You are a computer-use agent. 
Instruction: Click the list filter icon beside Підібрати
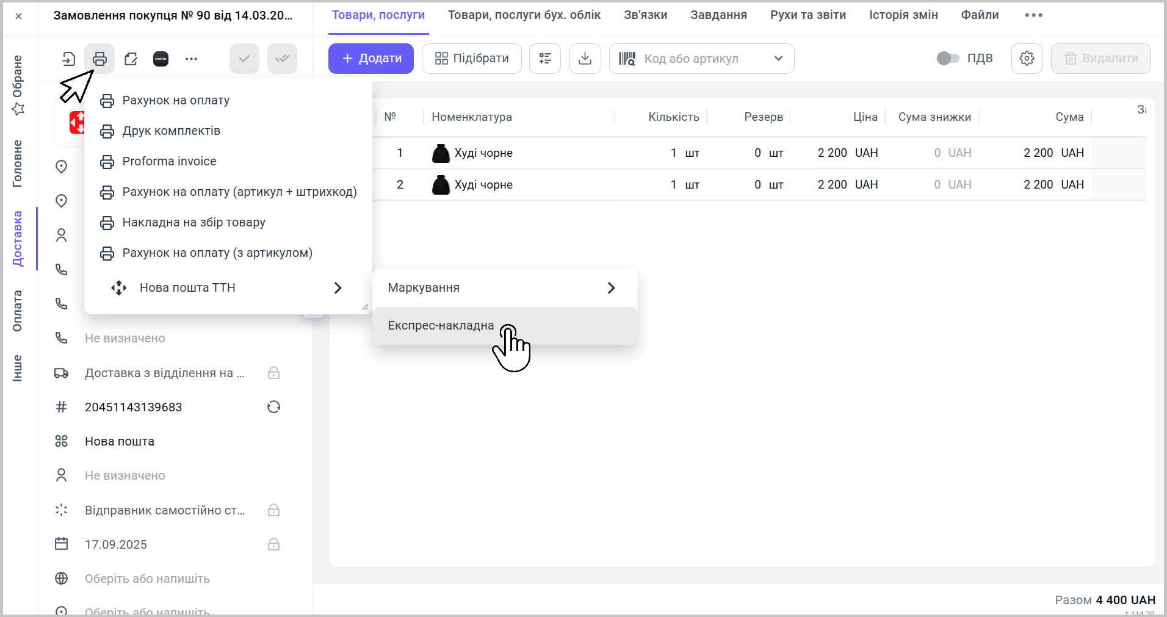tap(544, 59)
